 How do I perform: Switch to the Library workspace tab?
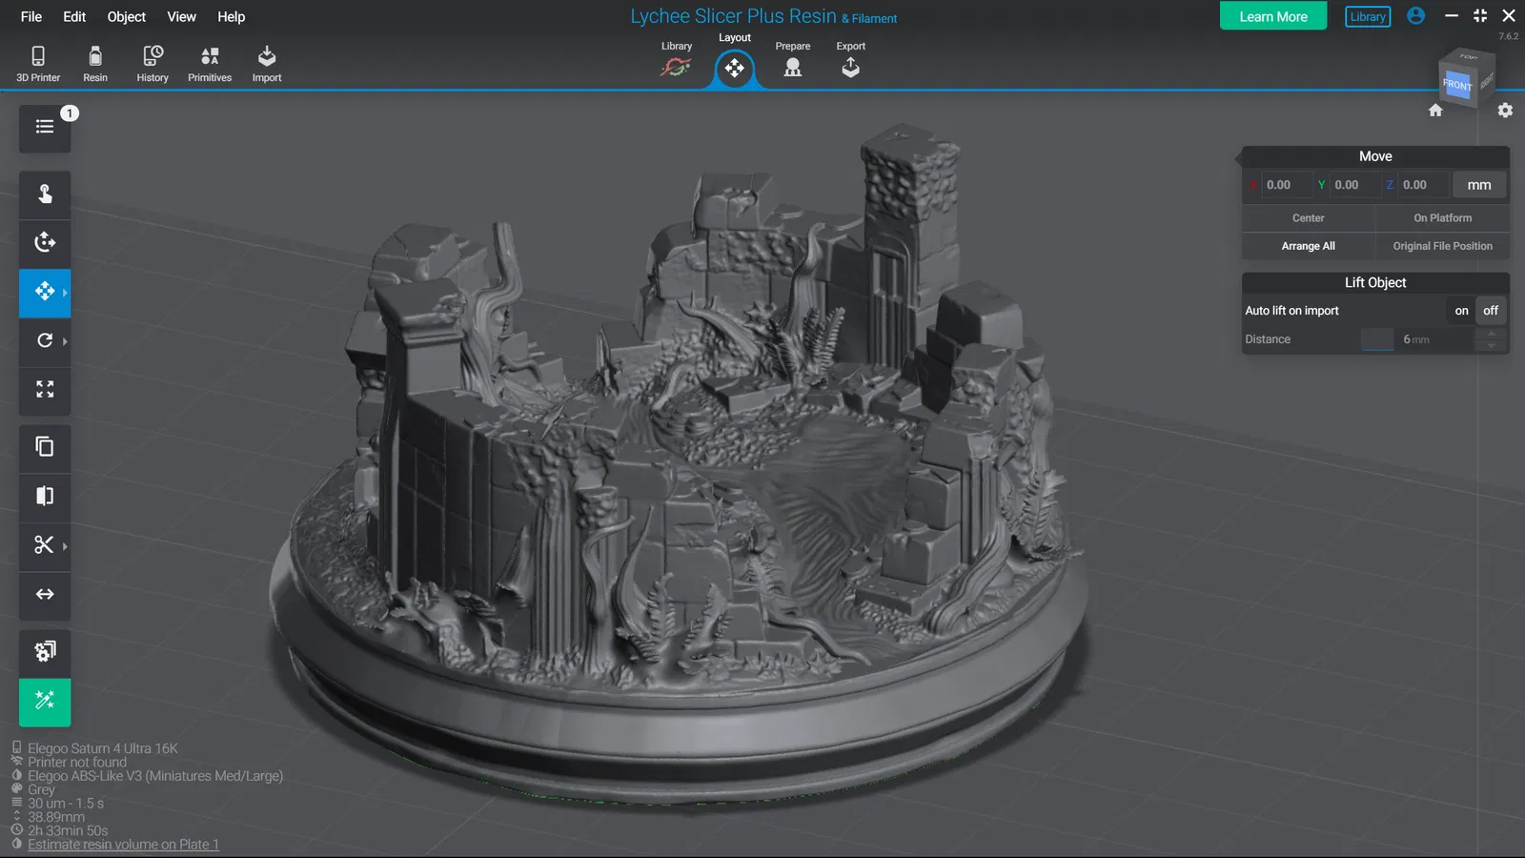click(677, 59)
